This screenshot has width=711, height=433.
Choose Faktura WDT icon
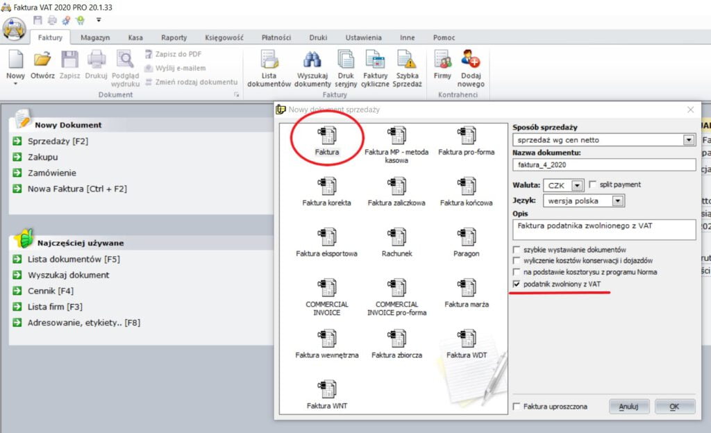point(467,339)
